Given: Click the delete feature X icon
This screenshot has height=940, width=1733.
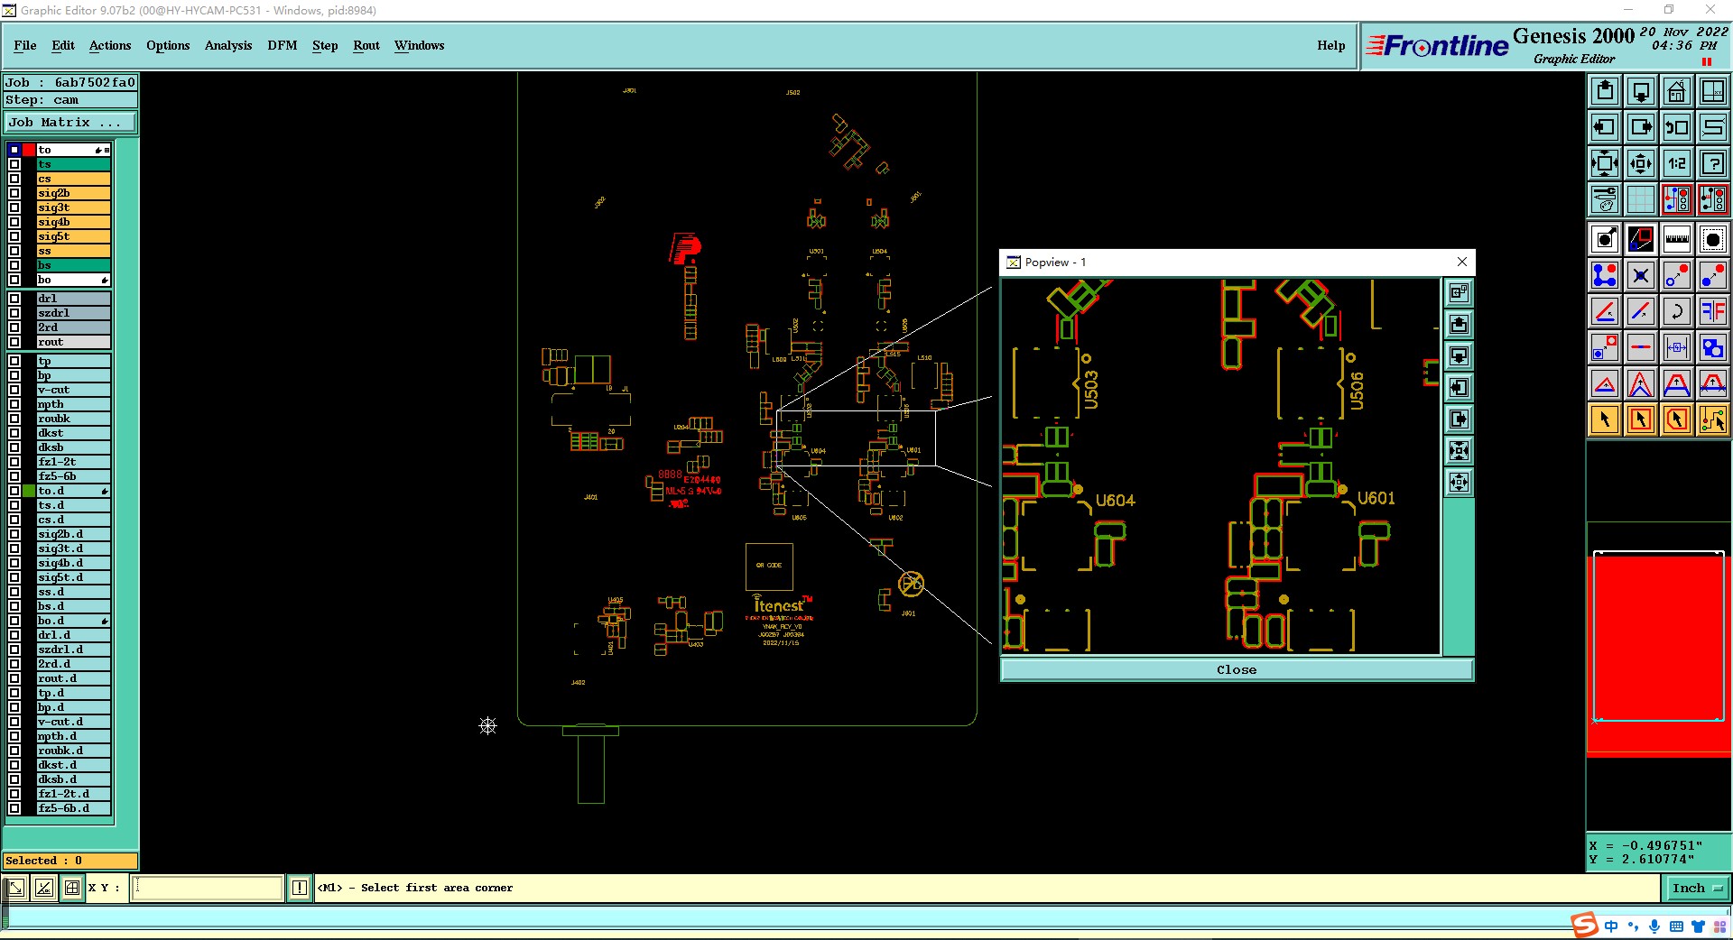Looking at the screenshot, I should pos(1641,275).
